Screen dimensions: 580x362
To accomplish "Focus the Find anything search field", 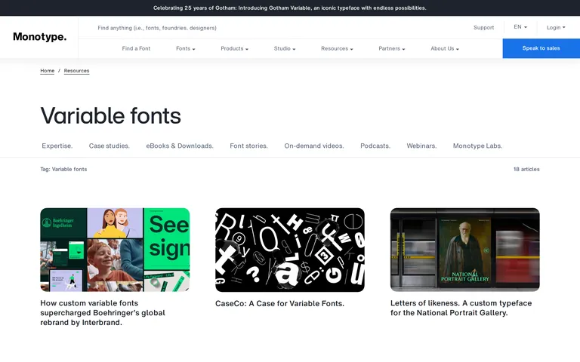I will pyautogui.click(x=157, y=28).
